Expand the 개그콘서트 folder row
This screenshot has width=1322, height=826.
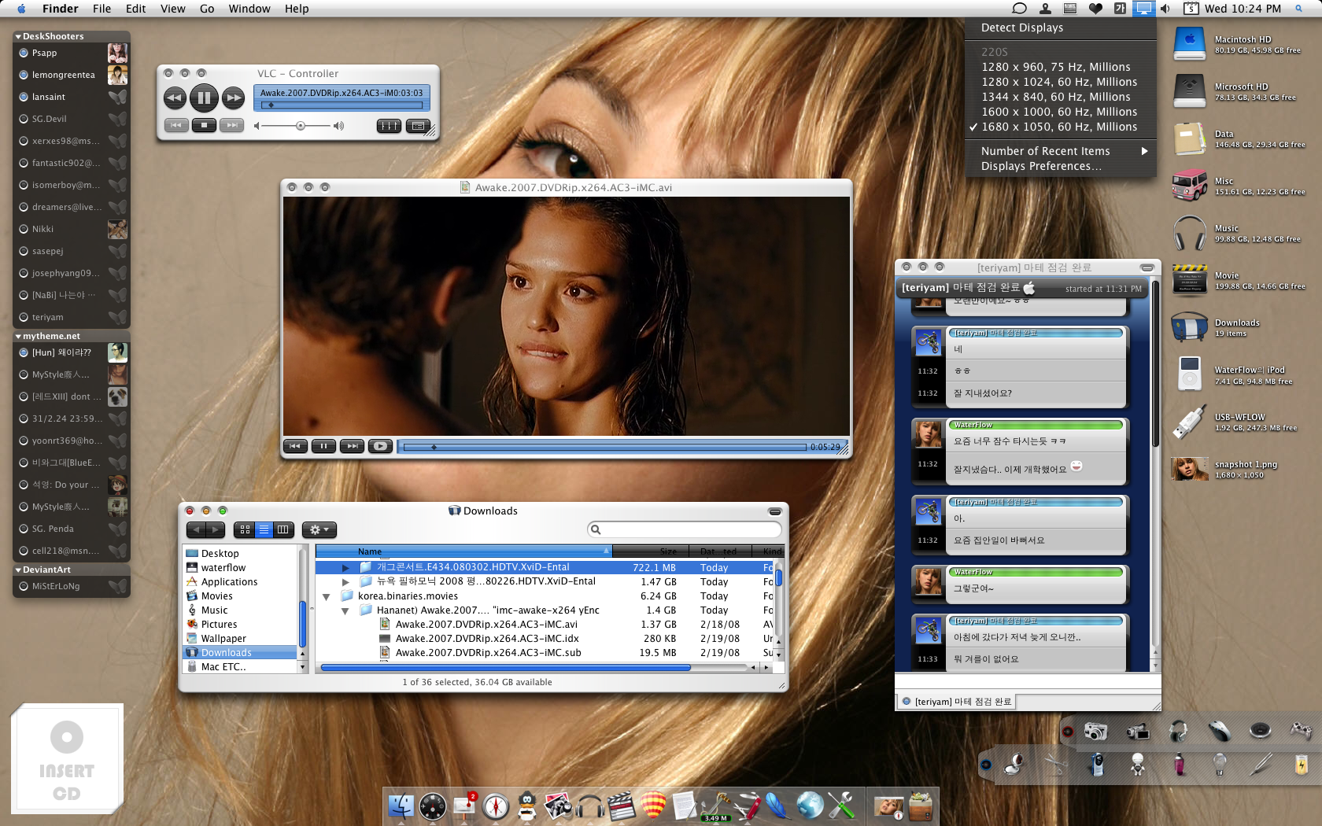click(345, 567)
